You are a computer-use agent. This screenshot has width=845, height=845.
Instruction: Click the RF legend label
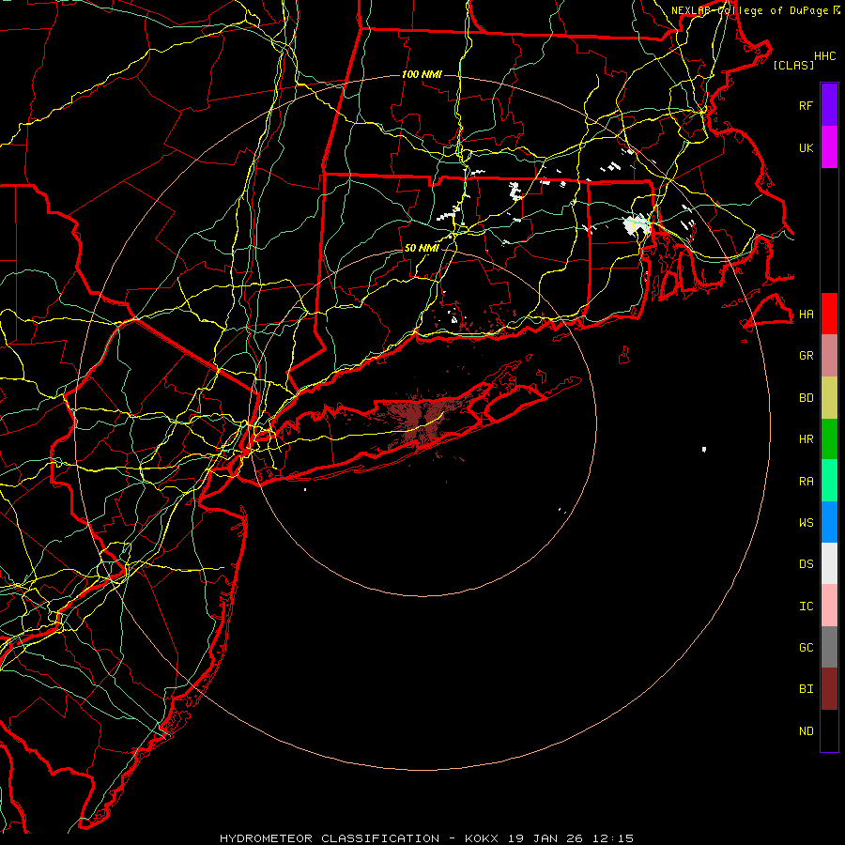pos(806,105)
